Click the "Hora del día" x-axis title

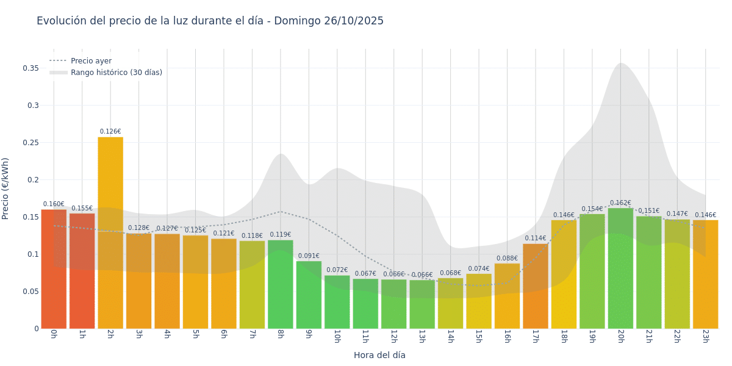click(379, 355)
